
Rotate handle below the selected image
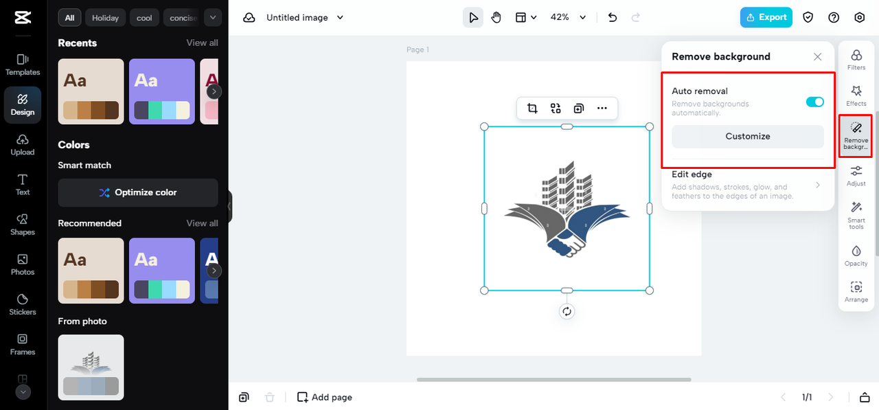click(567, 311)
